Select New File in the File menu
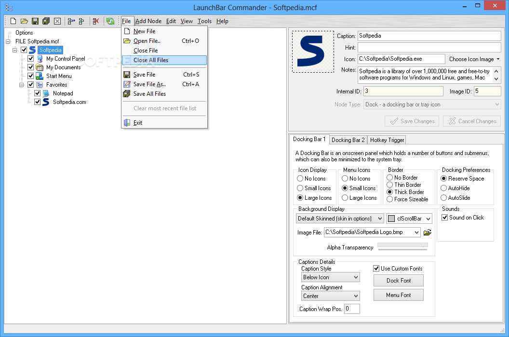 click(164, 31)
